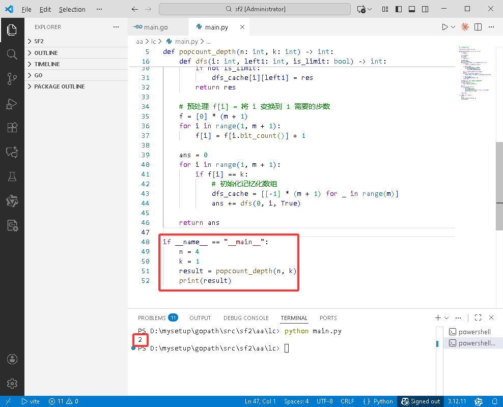Viewport: 503px width, 407px height.
Task: Click the sf2 command center search box
Action: (255, 9)
